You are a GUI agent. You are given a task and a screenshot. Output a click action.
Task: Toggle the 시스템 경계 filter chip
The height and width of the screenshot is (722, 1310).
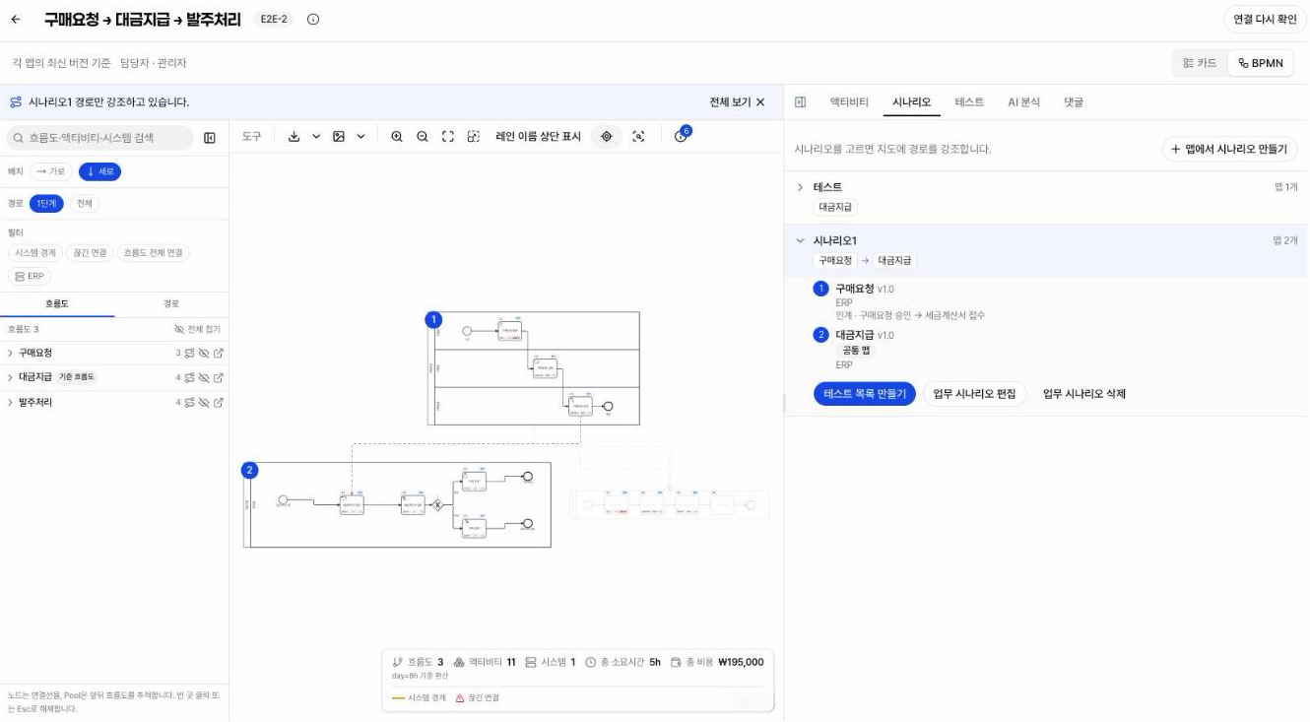click(x=34, y=253)
